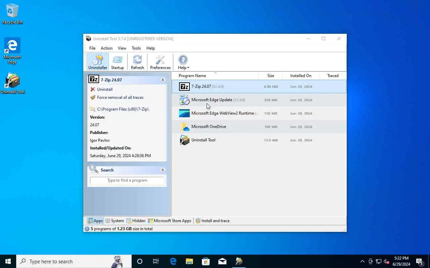Image resolution: width=430 pixels, height=268 pixels.
Task: Switch to the Startup toolbar section
Action: point(118,62)
